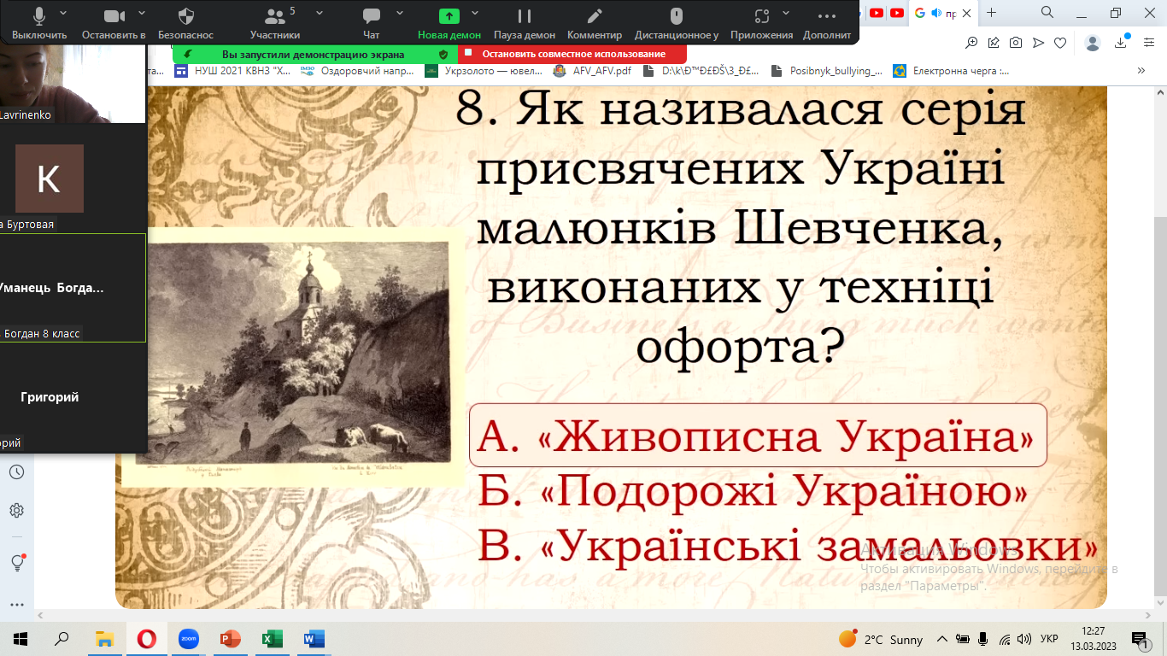Select Богдан 8 класс participant tile
The height and width of the screenshot is (656, 1167).
click(x=73, y=288)
